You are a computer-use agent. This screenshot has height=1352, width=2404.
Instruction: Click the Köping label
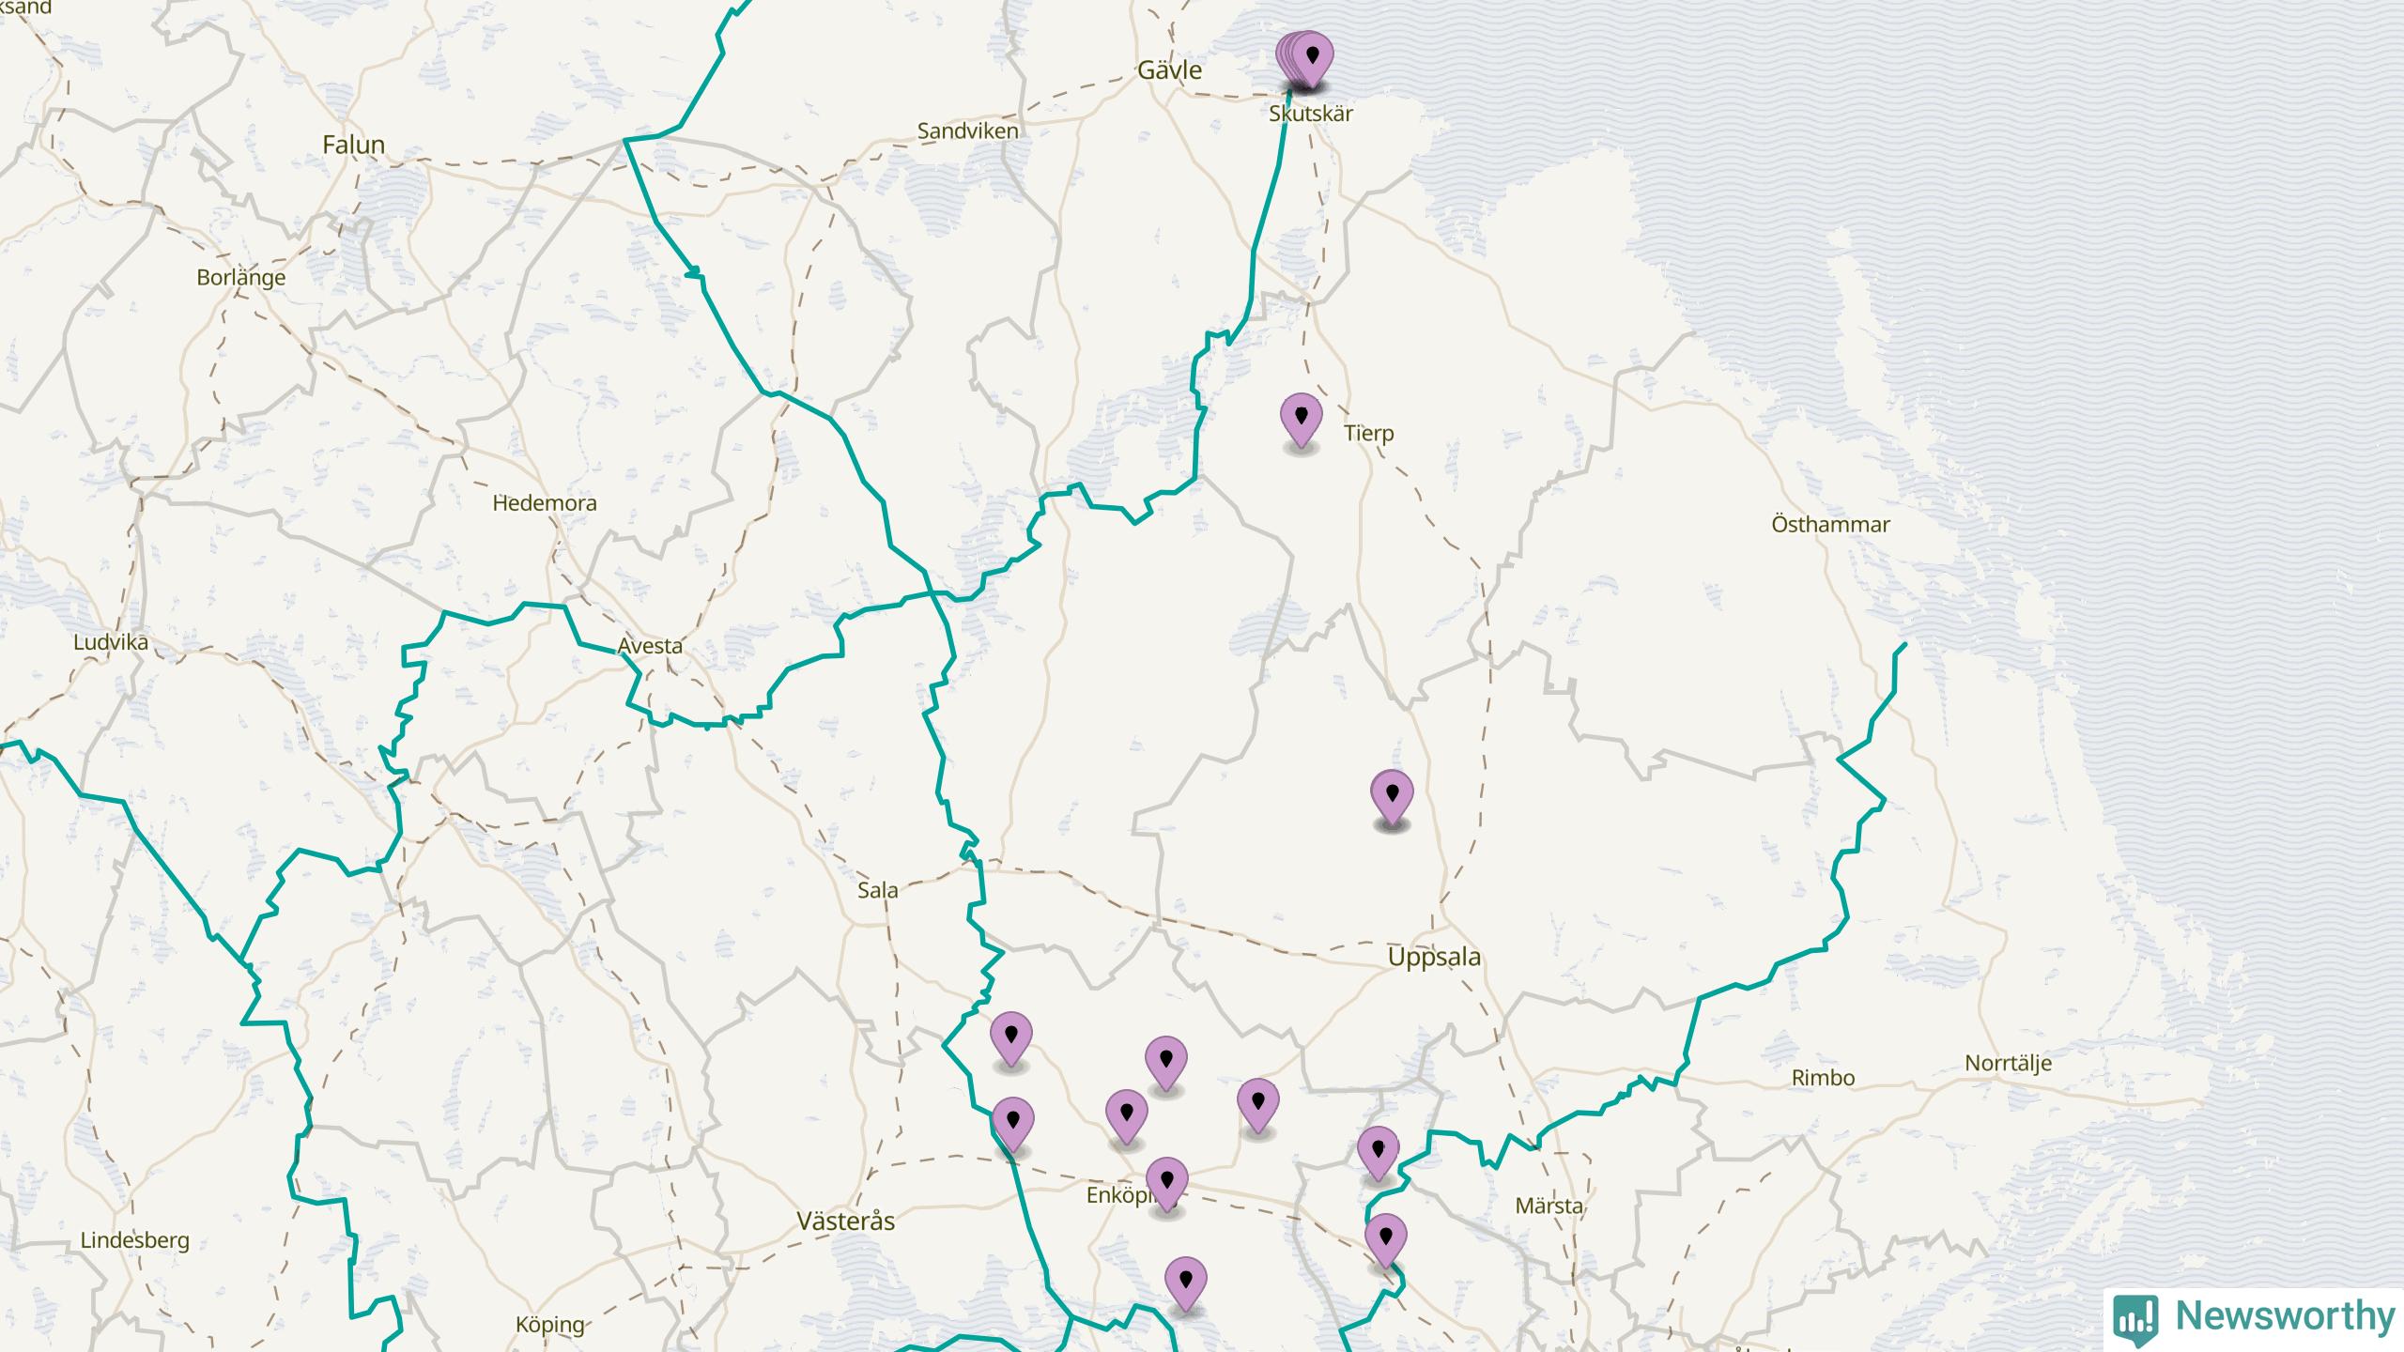(550, 1326)
